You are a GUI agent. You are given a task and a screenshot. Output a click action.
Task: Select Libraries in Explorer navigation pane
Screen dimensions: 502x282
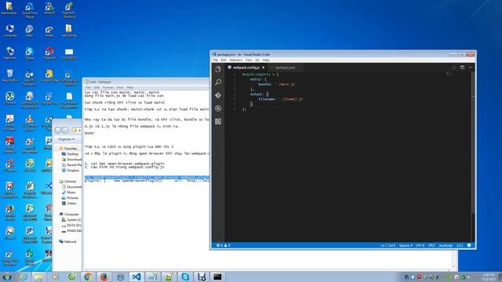pyautogui.click(x=68, y=181)
